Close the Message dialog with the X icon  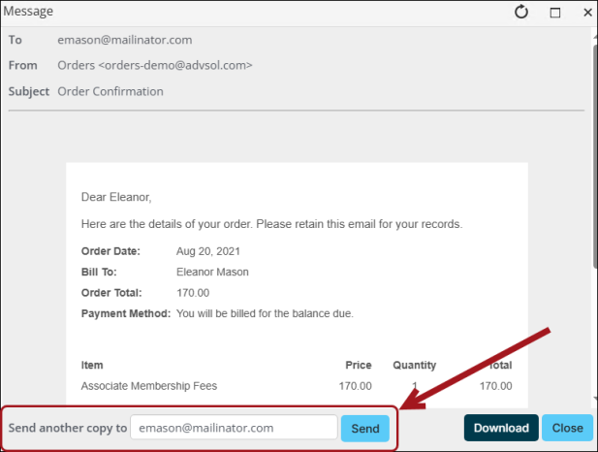click(587, 13)
